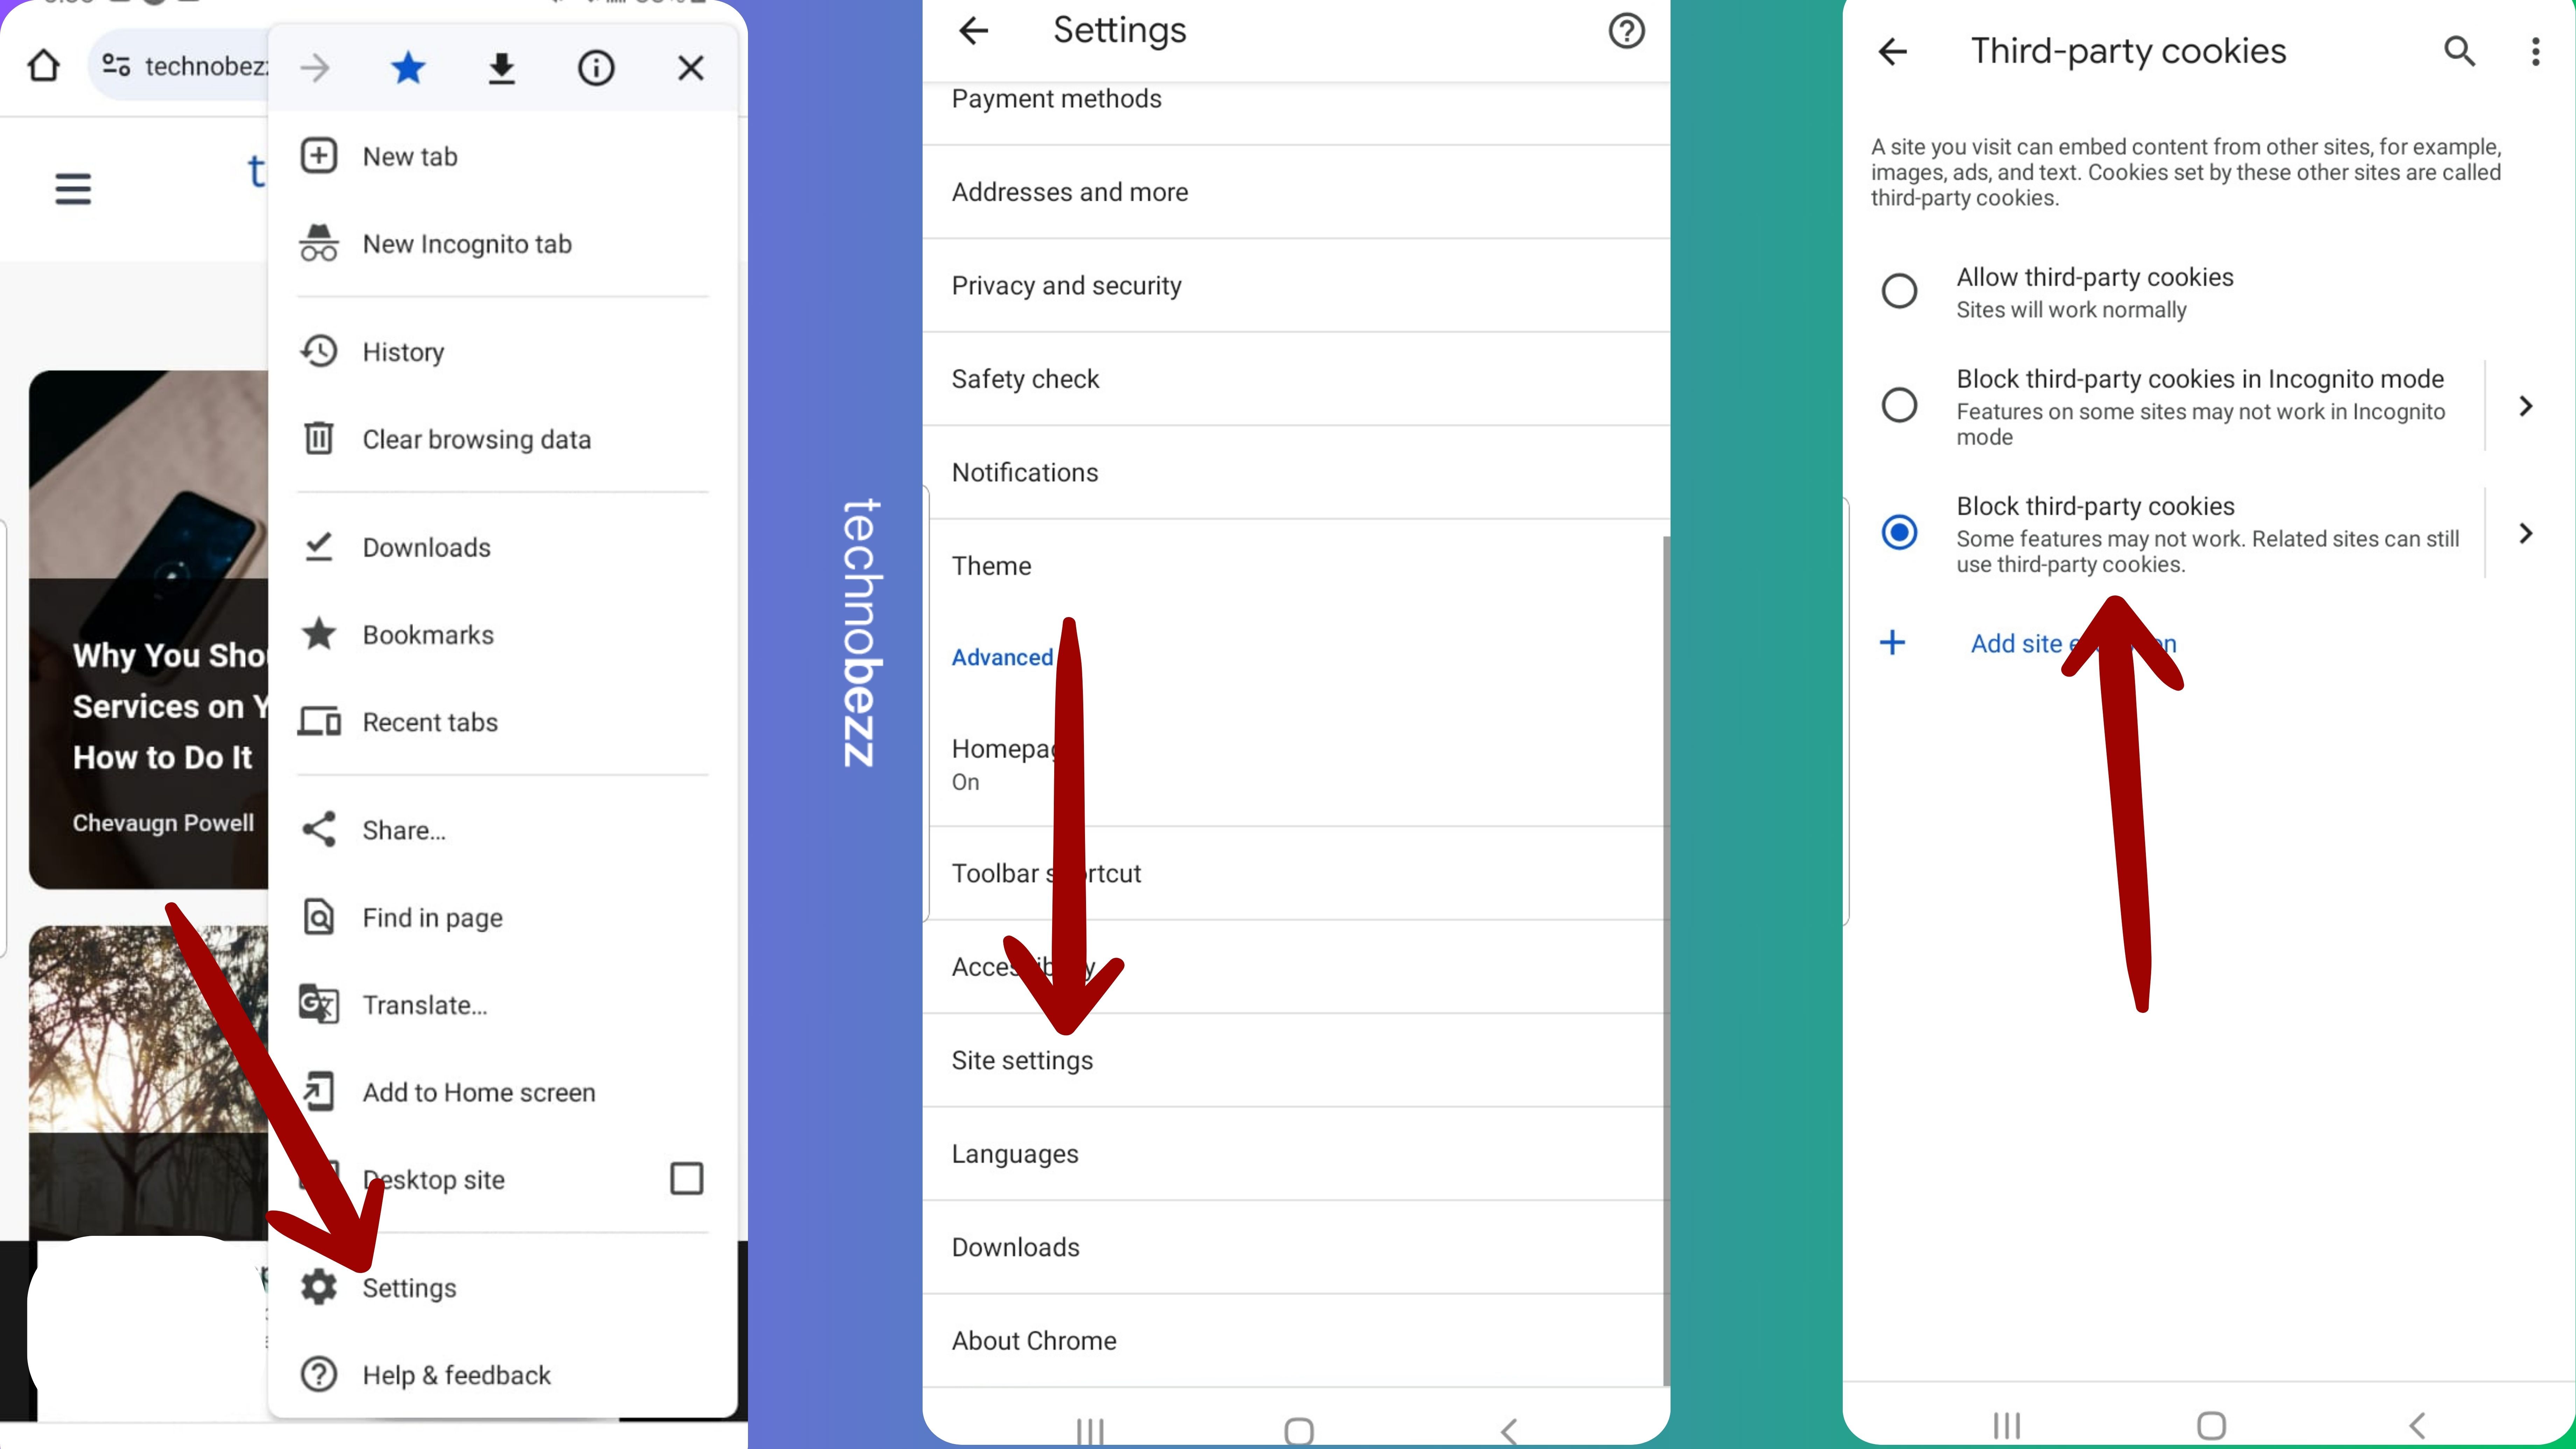
Task: Click the Incognito hat-and-glasses icon
Action: click(319, 243)
